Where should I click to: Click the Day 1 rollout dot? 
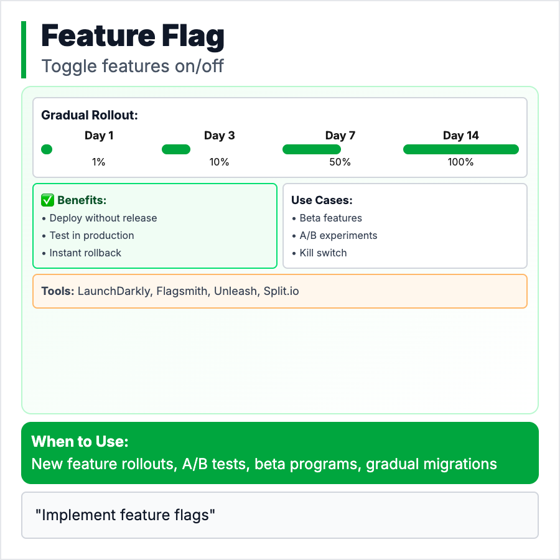(x=46, y=149)
